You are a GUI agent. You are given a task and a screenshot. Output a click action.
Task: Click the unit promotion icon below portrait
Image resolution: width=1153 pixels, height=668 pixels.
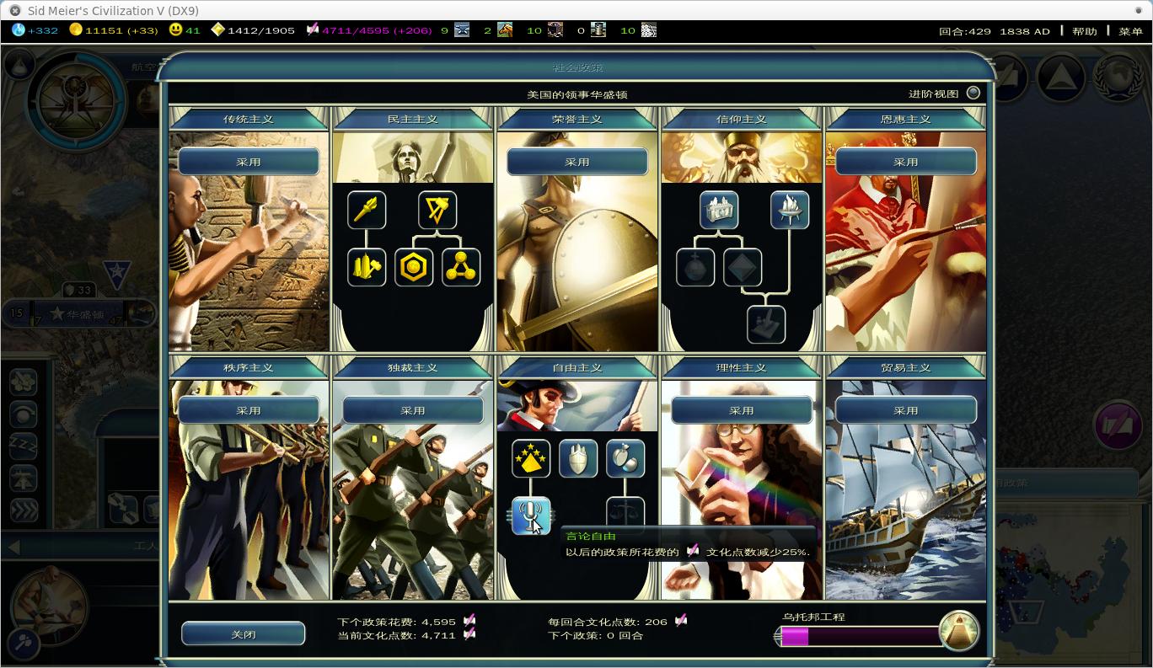pyautogui.click(x=23, y=644)
